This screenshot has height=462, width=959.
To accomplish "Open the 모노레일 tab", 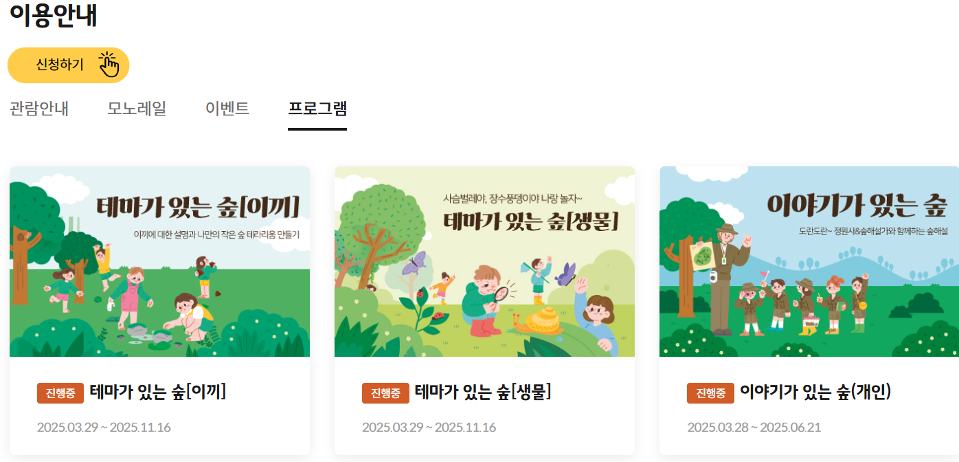I will pyautogui.click(x=137, y=109).
